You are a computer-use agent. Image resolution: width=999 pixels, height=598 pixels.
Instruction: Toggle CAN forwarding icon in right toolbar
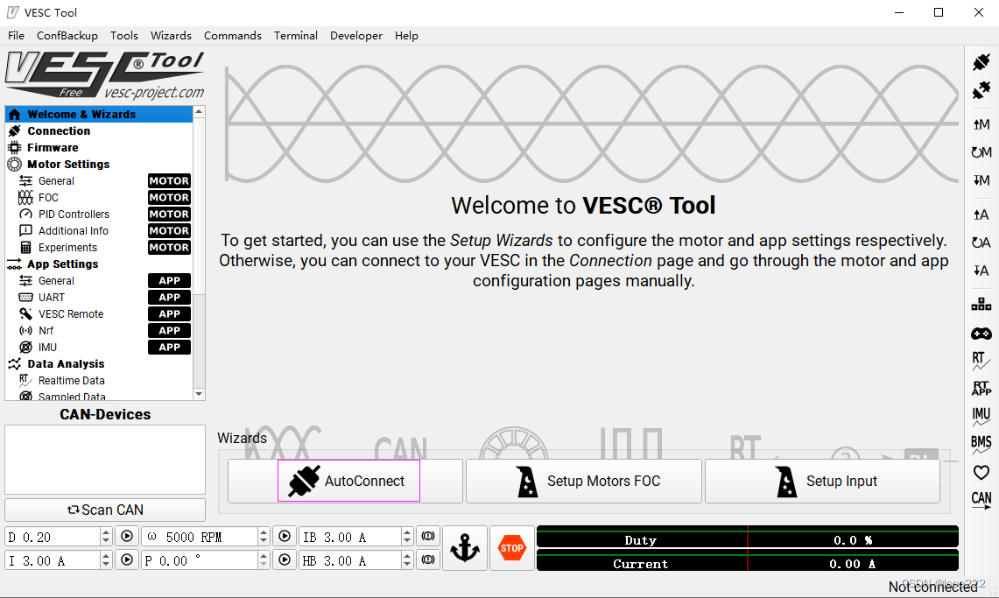pos(981,500)
